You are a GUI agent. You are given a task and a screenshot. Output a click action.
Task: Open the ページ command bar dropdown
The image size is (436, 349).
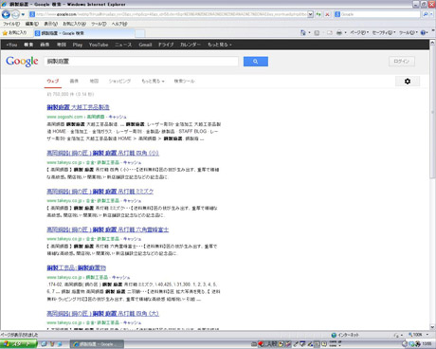point(359,32)
